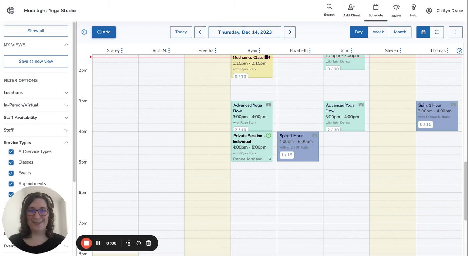Open Ryan column options menu
Viewport: 468px width, 256px height.
tap(259, 50)
